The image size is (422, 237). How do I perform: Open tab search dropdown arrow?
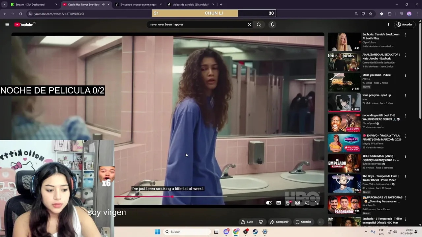(x=4, y=4)
